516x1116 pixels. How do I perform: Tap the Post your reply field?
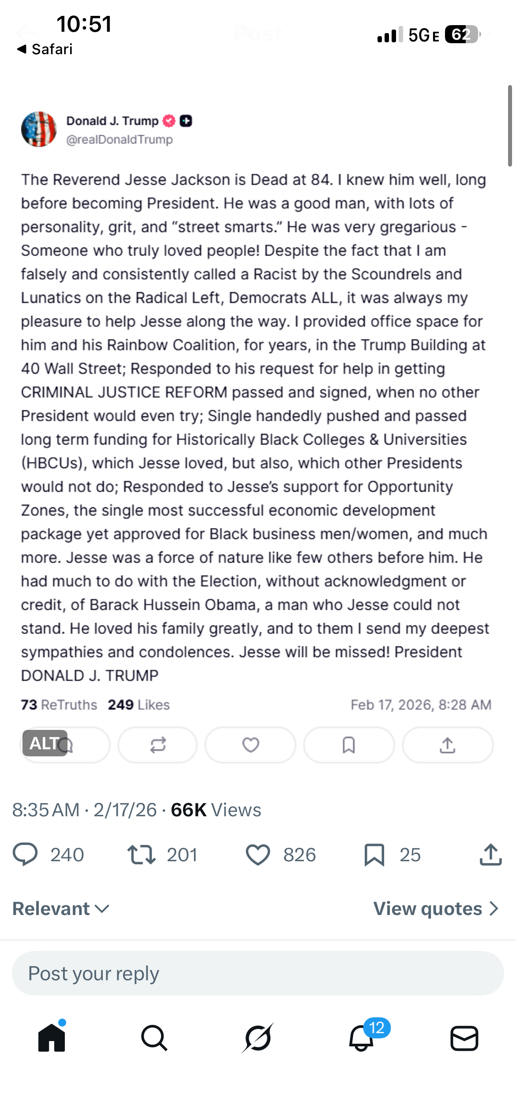258,973
